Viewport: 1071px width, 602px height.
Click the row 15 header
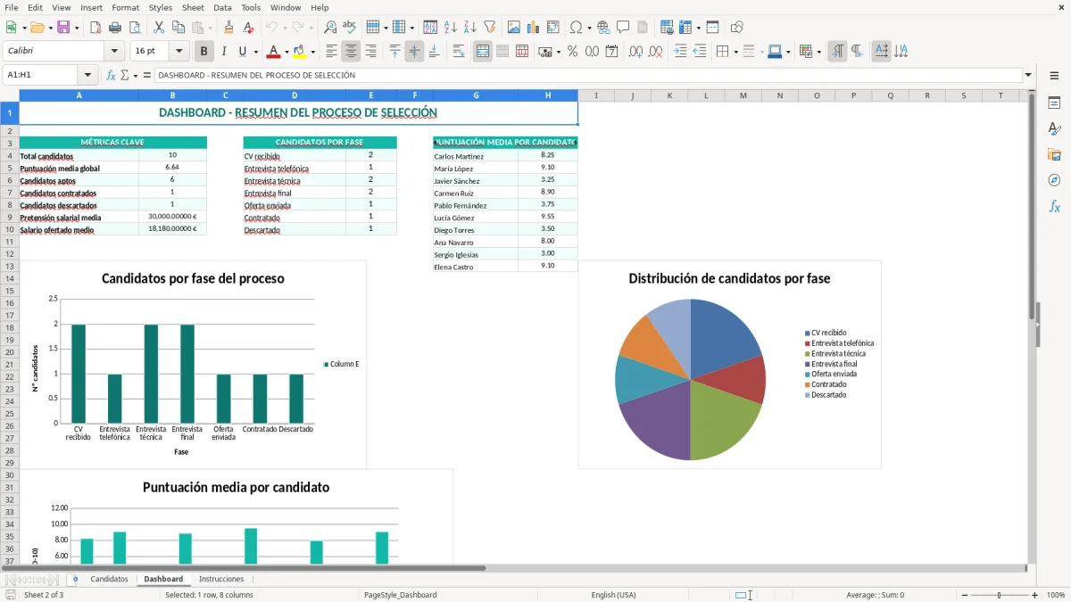click(x=10, y=291)
